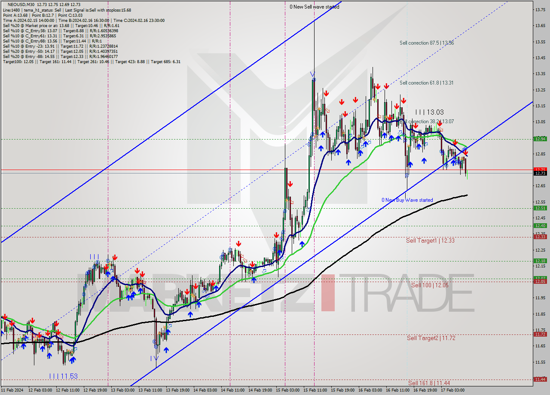Click the '| | | 11.53' low label
This screenshot has height=395, width=550.
[64, 376]
